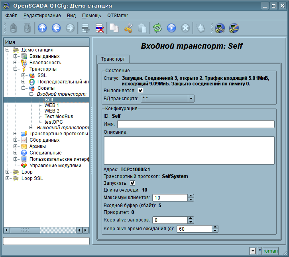Open the Вид menu
289x257 pixels.
[71, 16]
